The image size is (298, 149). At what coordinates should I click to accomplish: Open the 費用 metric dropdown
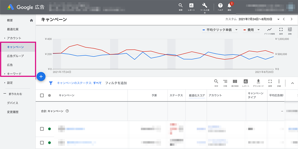click(x=252, y=30)
